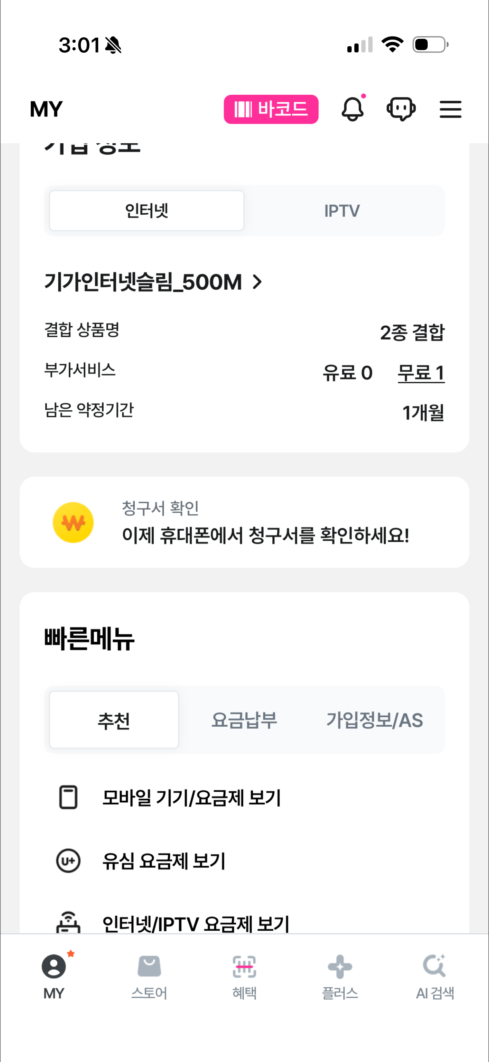Open the 플러스 plus tab
489x1062 pixels.
[x=340, y=976]
